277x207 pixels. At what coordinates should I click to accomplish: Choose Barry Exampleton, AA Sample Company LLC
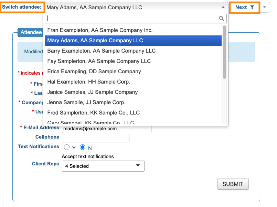point(101,51)
